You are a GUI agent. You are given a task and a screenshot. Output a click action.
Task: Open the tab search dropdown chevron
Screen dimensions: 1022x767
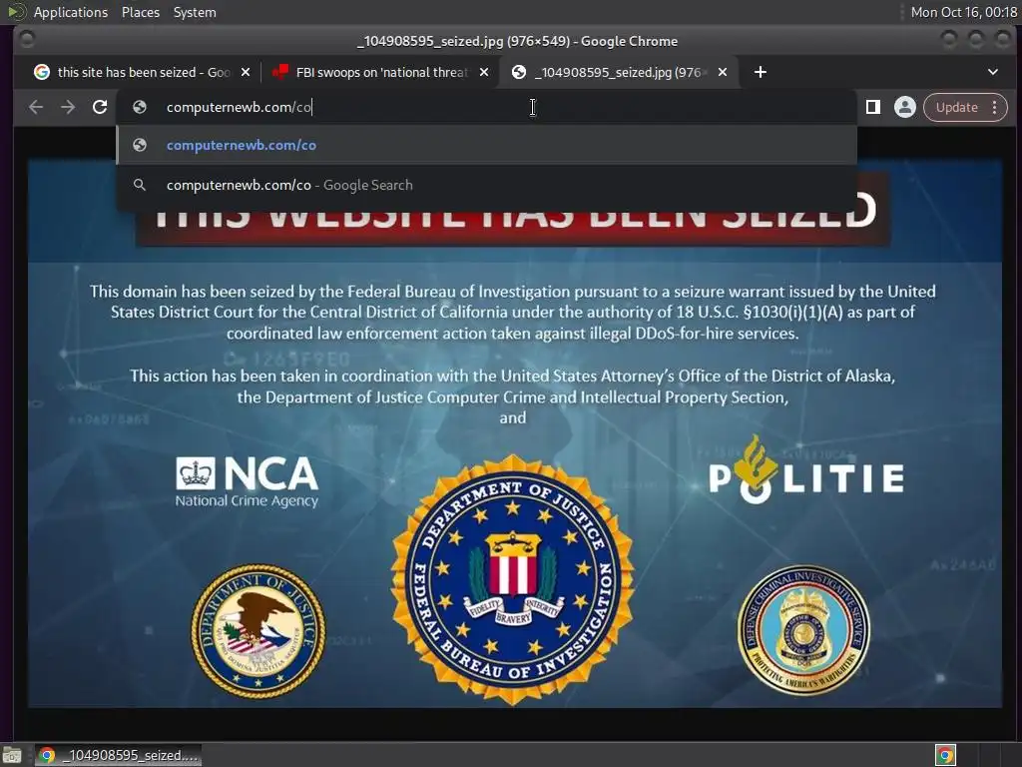click(x=993, y=72)
